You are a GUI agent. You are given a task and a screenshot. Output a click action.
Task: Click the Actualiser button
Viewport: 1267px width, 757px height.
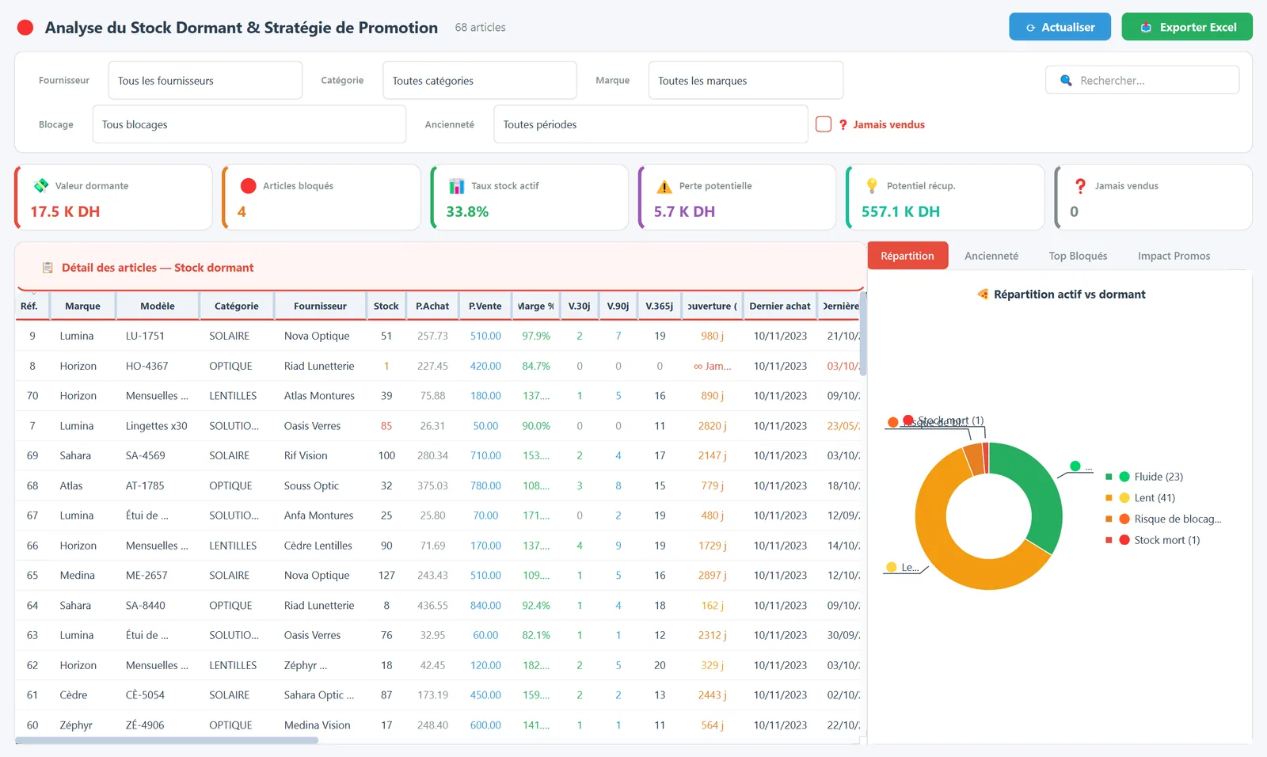(x=1060, y=27)
